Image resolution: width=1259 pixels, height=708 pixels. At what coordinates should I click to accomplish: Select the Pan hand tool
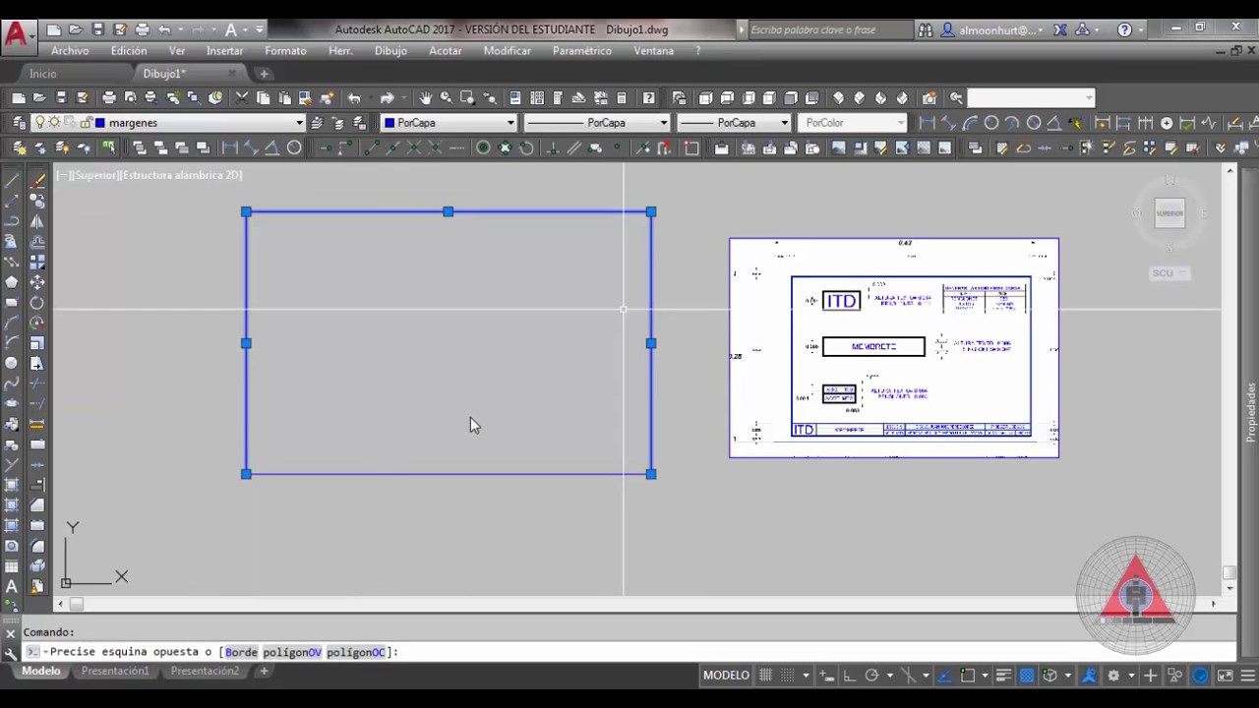425,97
